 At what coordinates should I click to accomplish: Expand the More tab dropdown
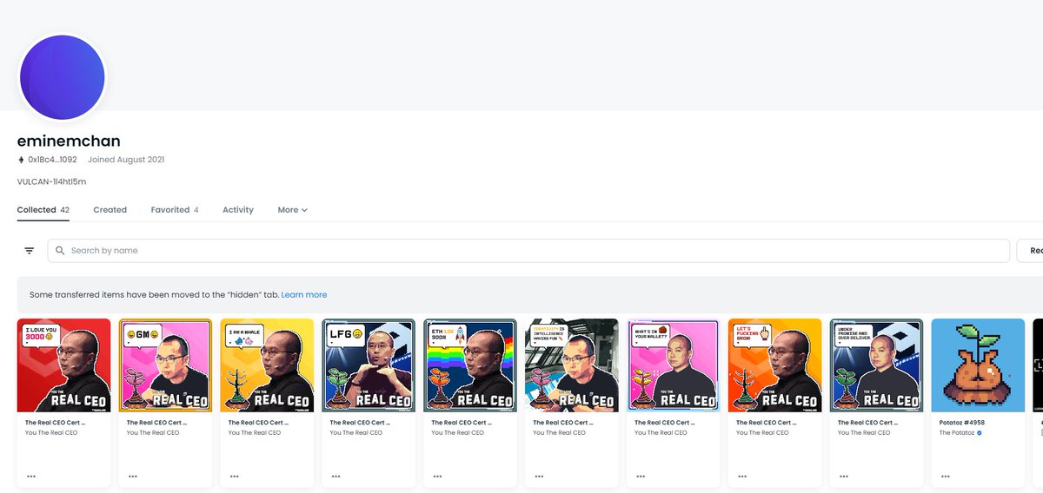click(293, 210)
